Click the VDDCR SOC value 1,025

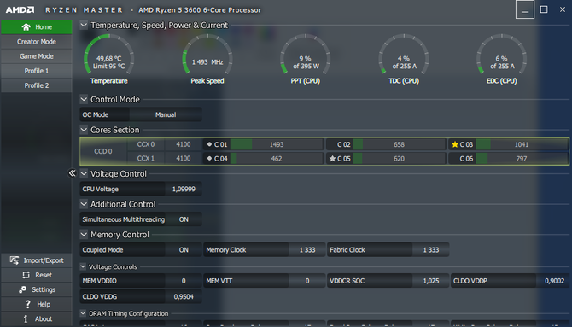tap(431, 281)
